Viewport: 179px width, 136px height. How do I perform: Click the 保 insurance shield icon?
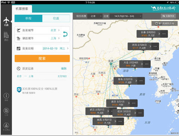[x=19, y=90]
